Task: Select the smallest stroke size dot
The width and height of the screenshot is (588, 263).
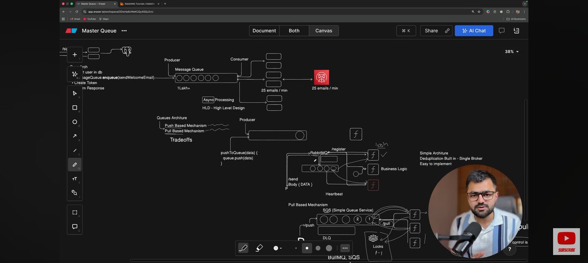Action: (296, 248)
